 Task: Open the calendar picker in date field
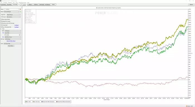[20, 35]
